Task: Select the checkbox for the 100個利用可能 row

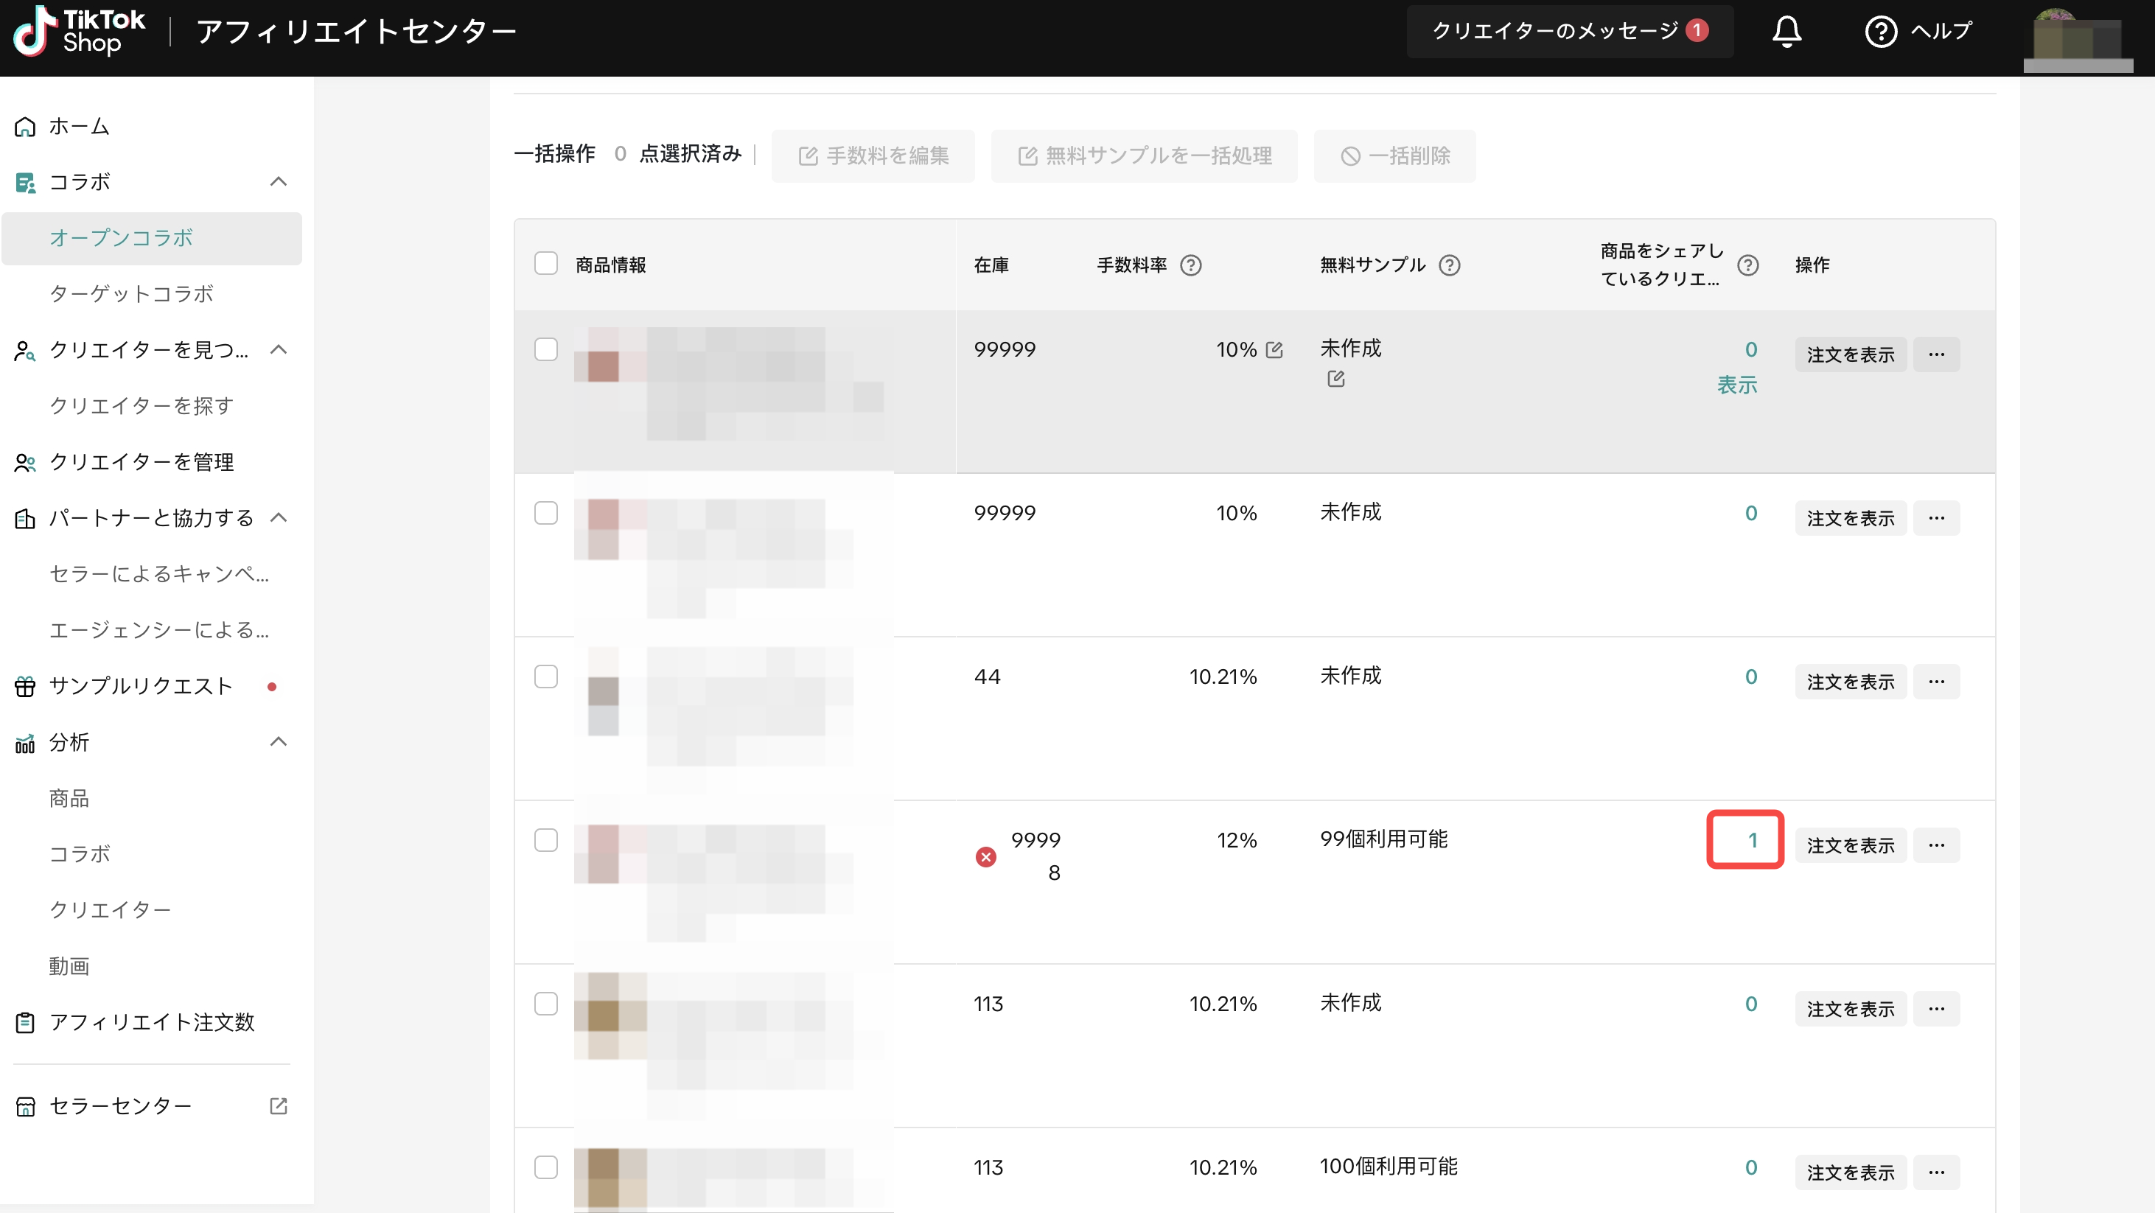Action: [545, 1167]
